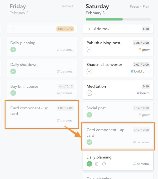Mark Meditation task as complete
Image resolution: width=158 pixels, height=179 pixels.
(x=89, y=93)
